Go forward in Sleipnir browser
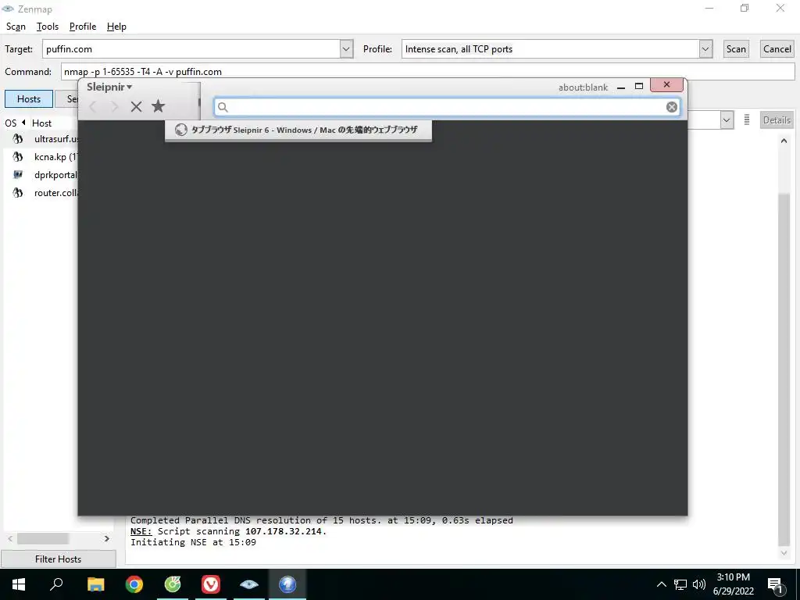This screenshot has height=600, width=800. (114, 106)
